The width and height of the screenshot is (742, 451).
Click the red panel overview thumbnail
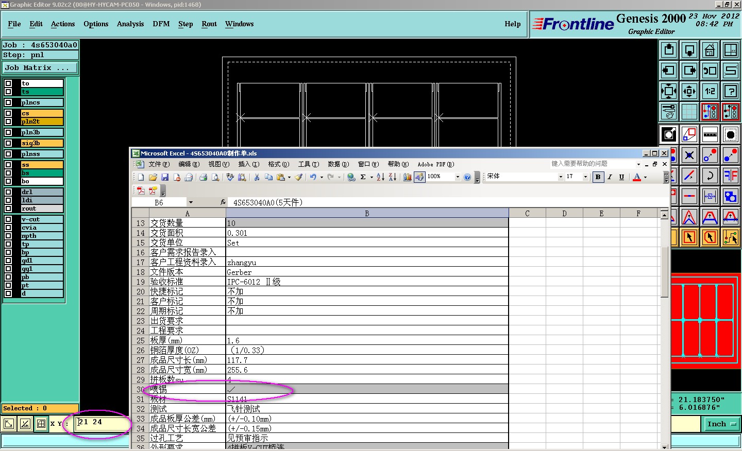706,322
